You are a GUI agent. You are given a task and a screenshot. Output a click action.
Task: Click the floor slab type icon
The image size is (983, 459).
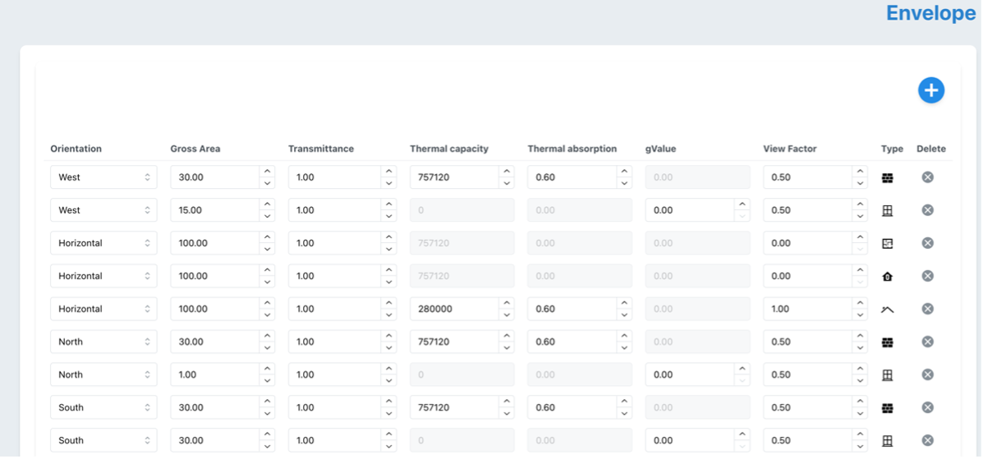tap(887, 243)
